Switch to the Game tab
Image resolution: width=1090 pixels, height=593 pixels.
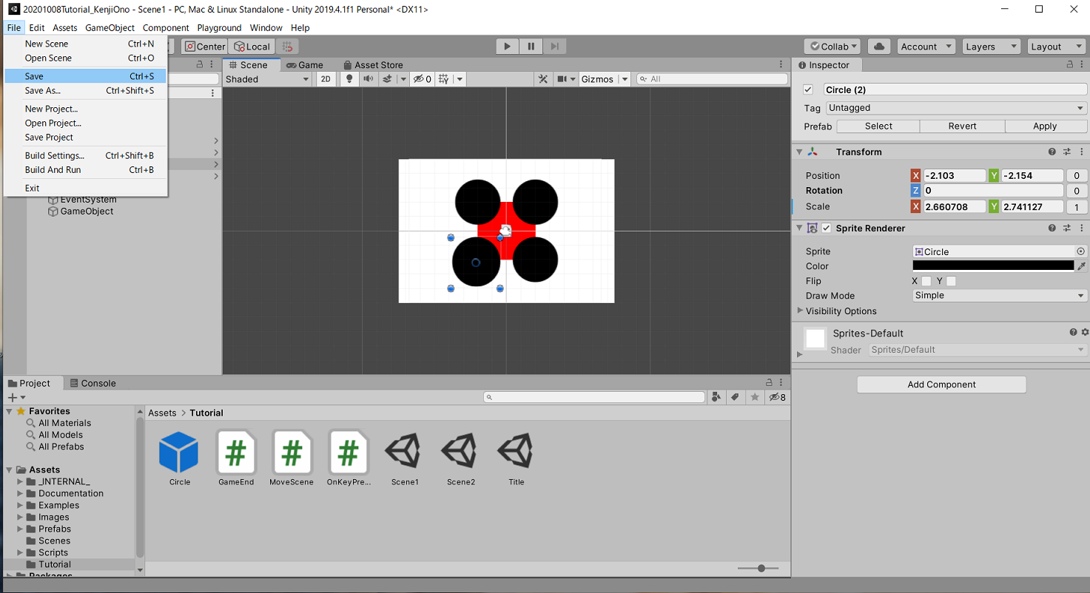point(304,65)
